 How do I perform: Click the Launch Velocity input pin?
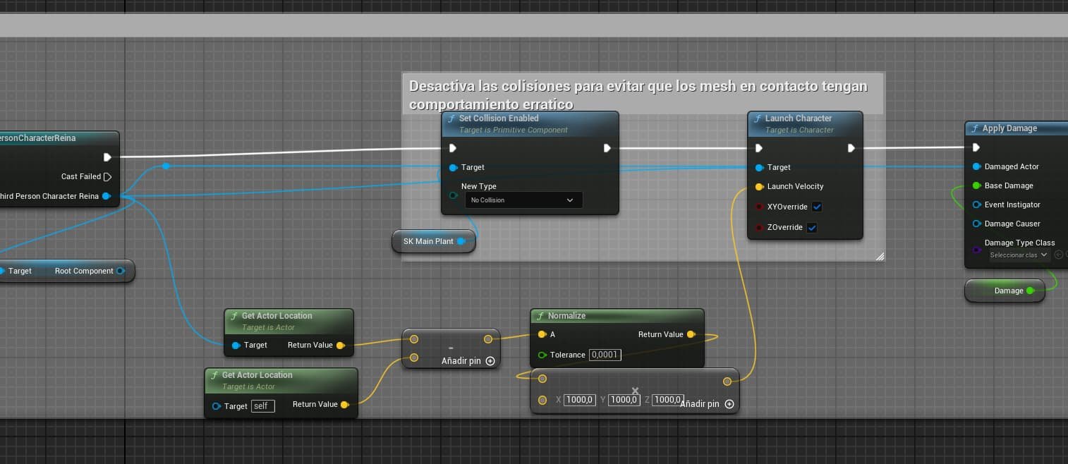(x=759, y=187)
